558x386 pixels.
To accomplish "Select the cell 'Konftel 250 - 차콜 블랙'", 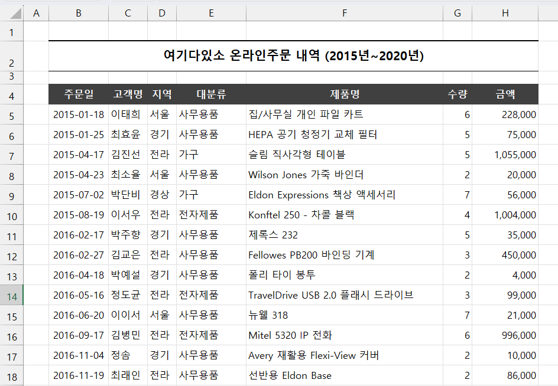I will tap(345, 215).
